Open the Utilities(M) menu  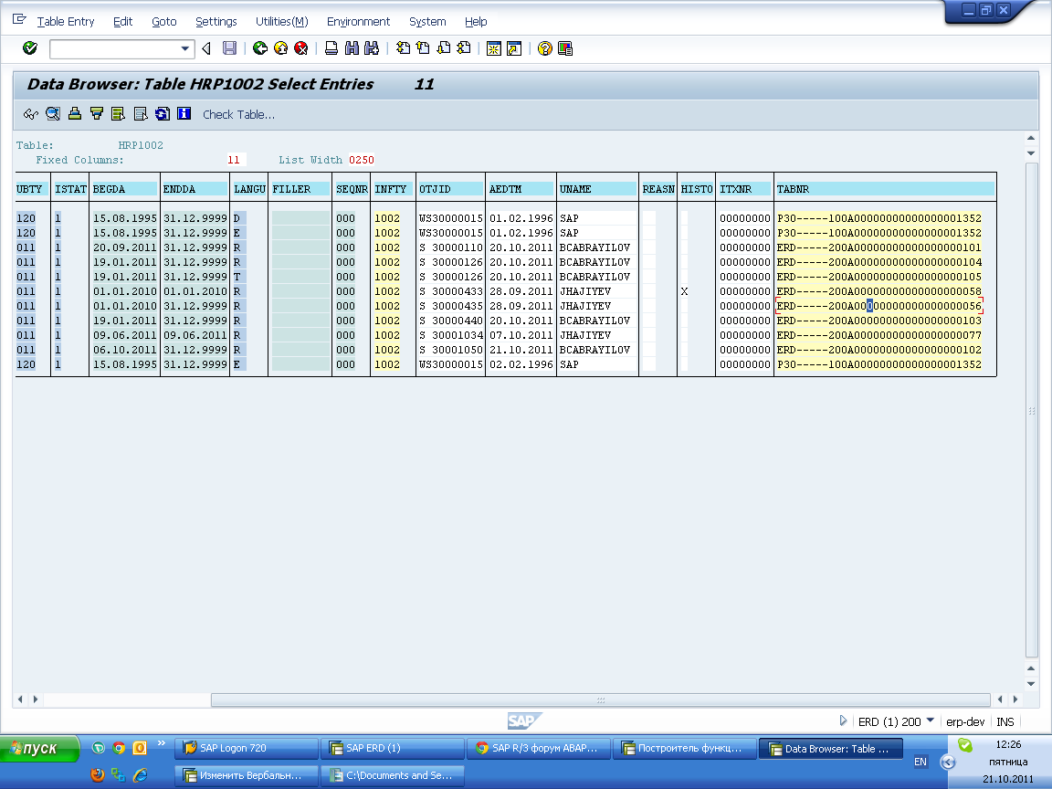click(282, 22)
